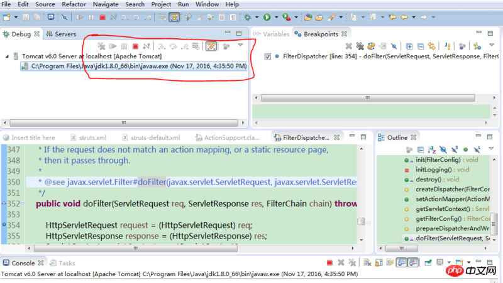Click Back navigation arrow in main toolbar

[x=404, y=18]
